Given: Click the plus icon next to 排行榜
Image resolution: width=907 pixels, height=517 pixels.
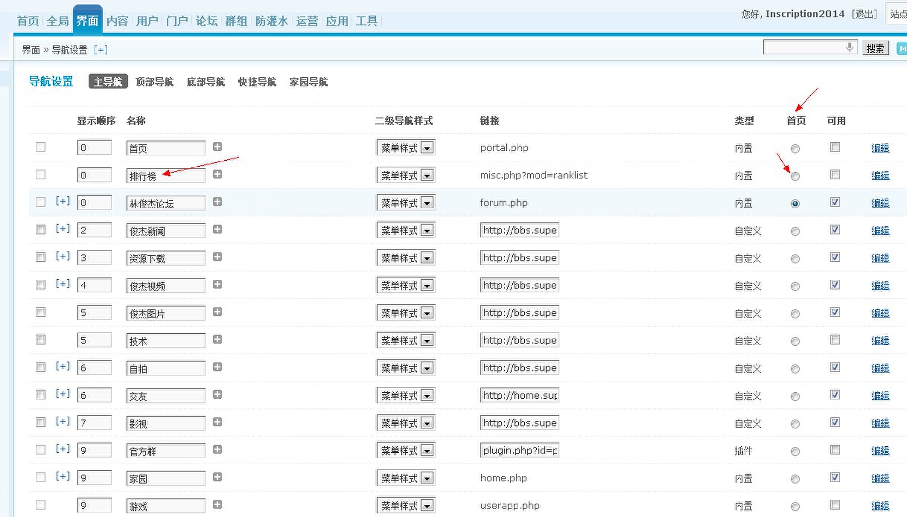Looking at the screenshot, I should point(217,174).
